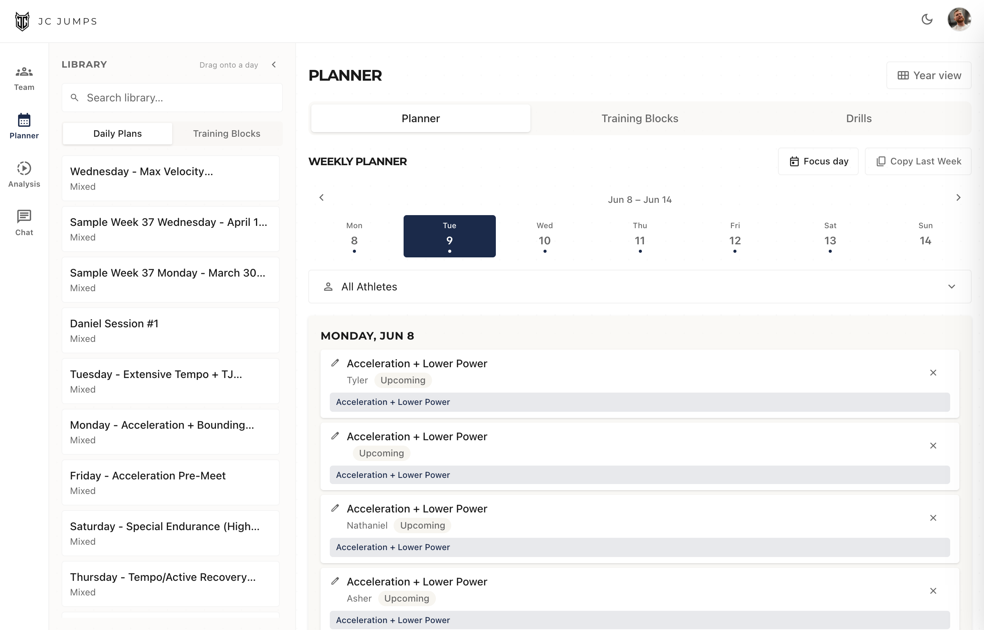Click the Search library input field
Image resolution: width=984 pixels, height=630 pixels.
(172, 98)
